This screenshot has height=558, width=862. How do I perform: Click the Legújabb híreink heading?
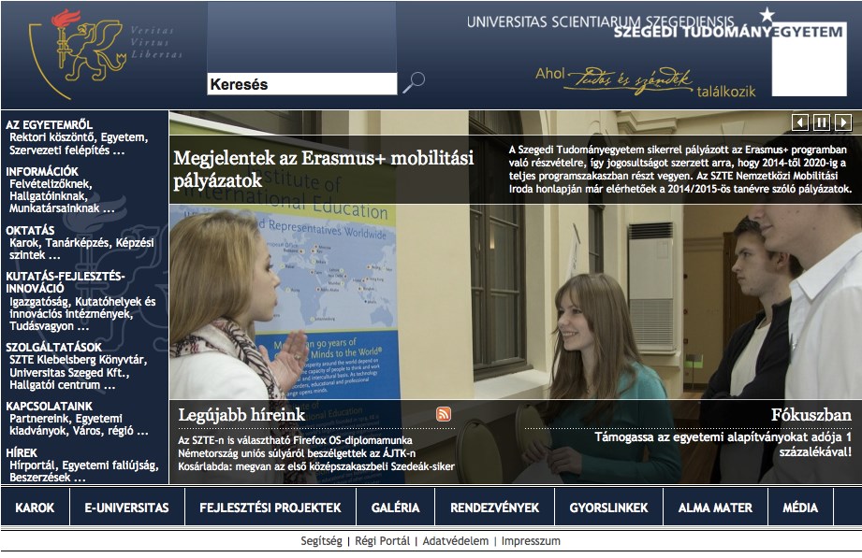[241, 415]
